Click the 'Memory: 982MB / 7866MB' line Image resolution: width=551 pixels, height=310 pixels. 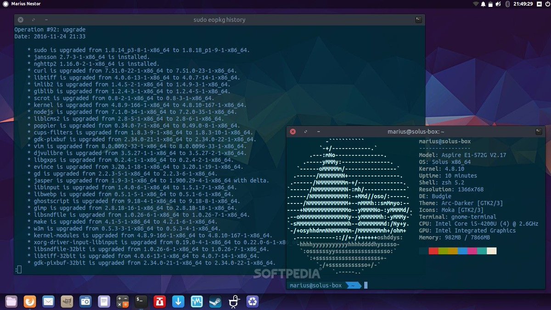tap(455, 237)
